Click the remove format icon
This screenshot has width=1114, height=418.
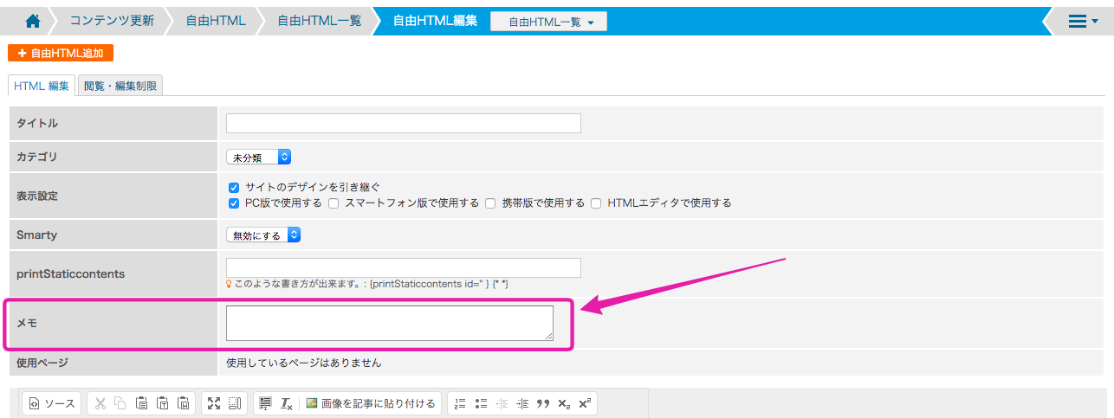coord(286,403)
